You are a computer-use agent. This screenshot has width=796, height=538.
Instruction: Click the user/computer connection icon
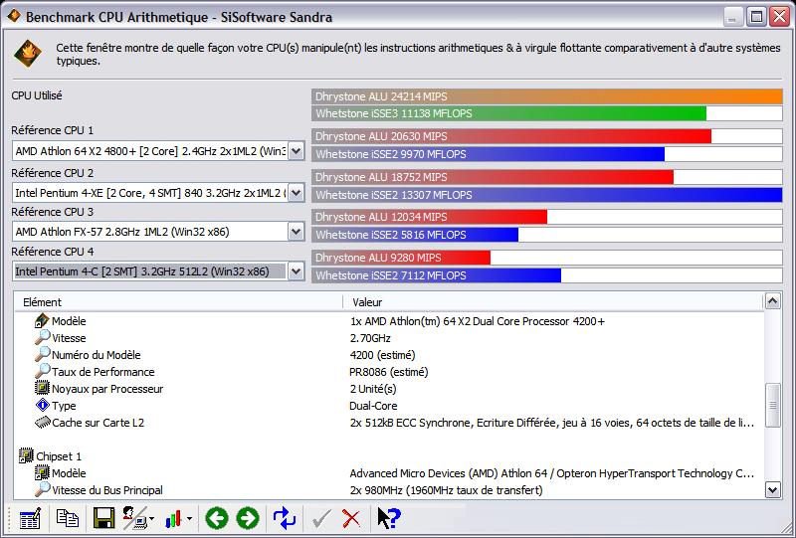[x=135, y=518]
